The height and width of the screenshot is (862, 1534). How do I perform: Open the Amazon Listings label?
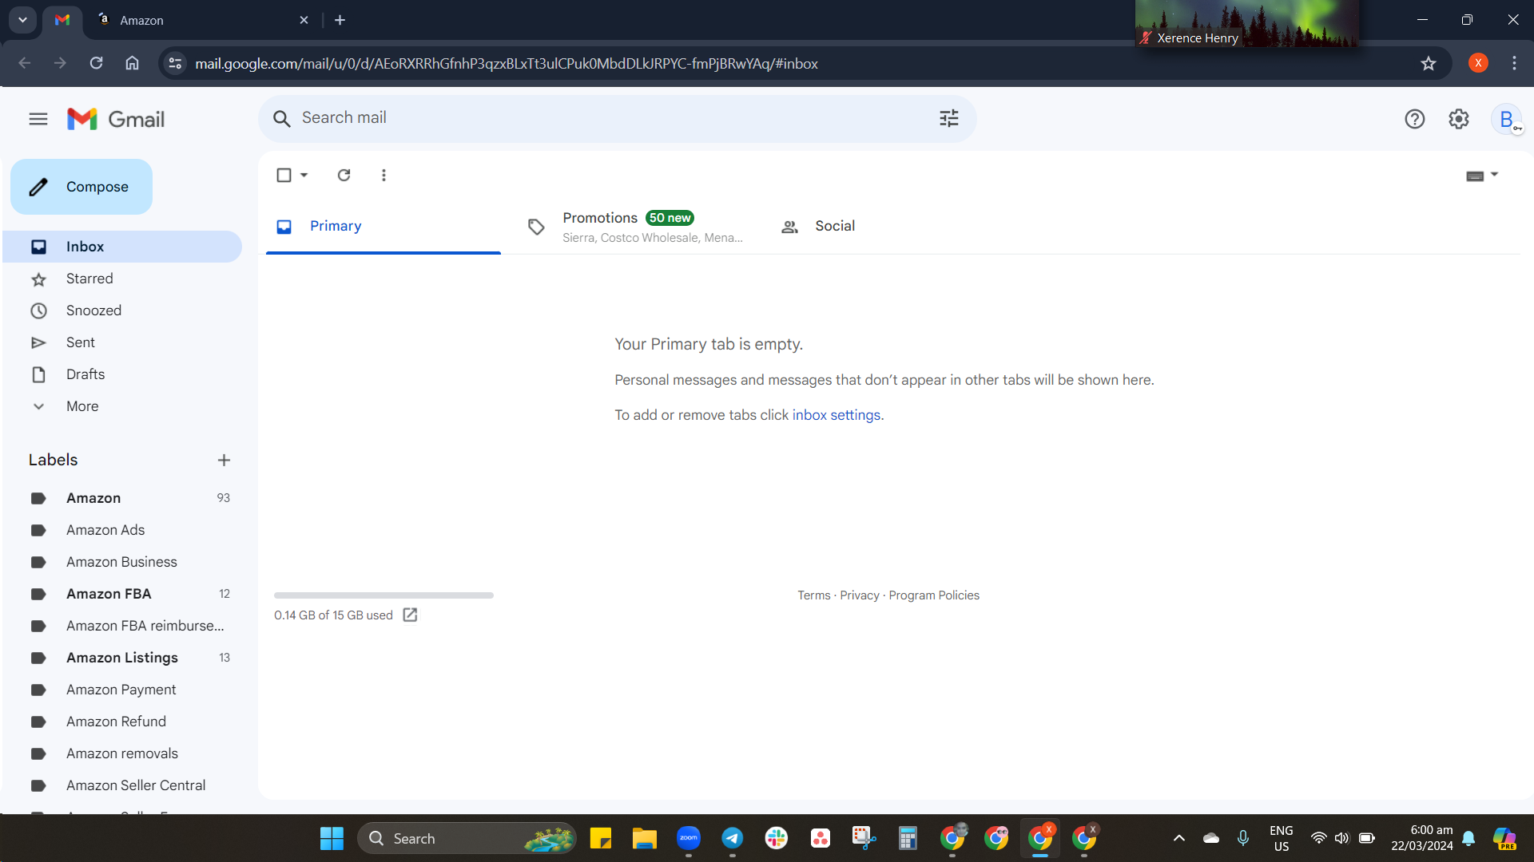pos(121,658)
